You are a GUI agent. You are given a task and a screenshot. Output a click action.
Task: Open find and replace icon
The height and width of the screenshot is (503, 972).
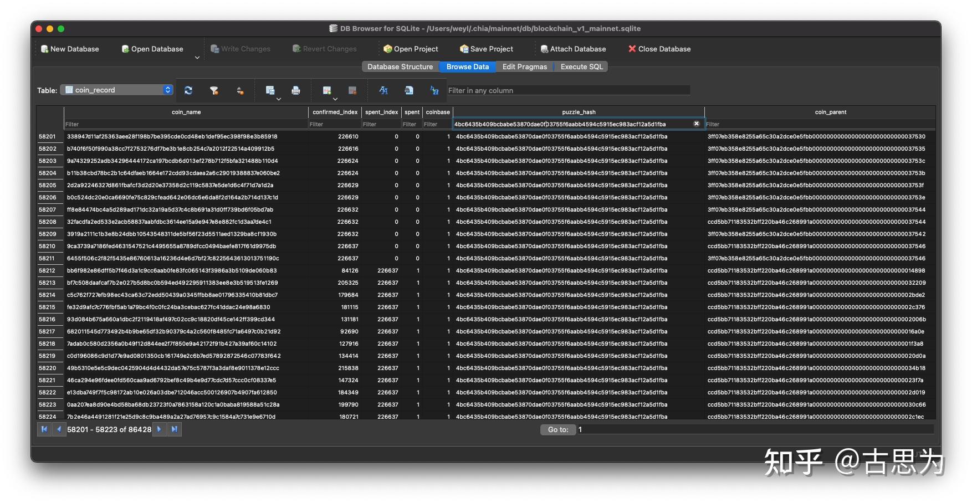coord(434,90)
